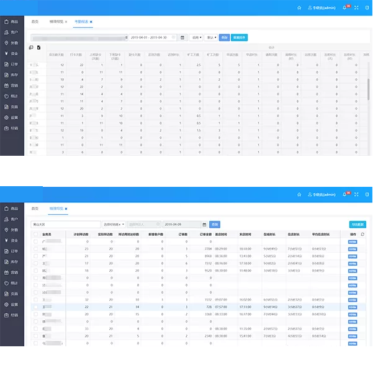Check the row with order amount 7704
The width and height of the screenshot is (373, 368).
click(x=35, y=249)
